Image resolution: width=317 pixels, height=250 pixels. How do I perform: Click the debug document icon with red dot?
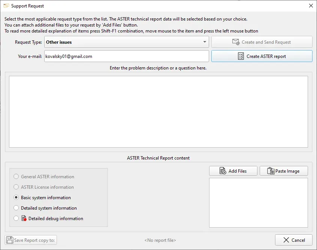point(24,219)
